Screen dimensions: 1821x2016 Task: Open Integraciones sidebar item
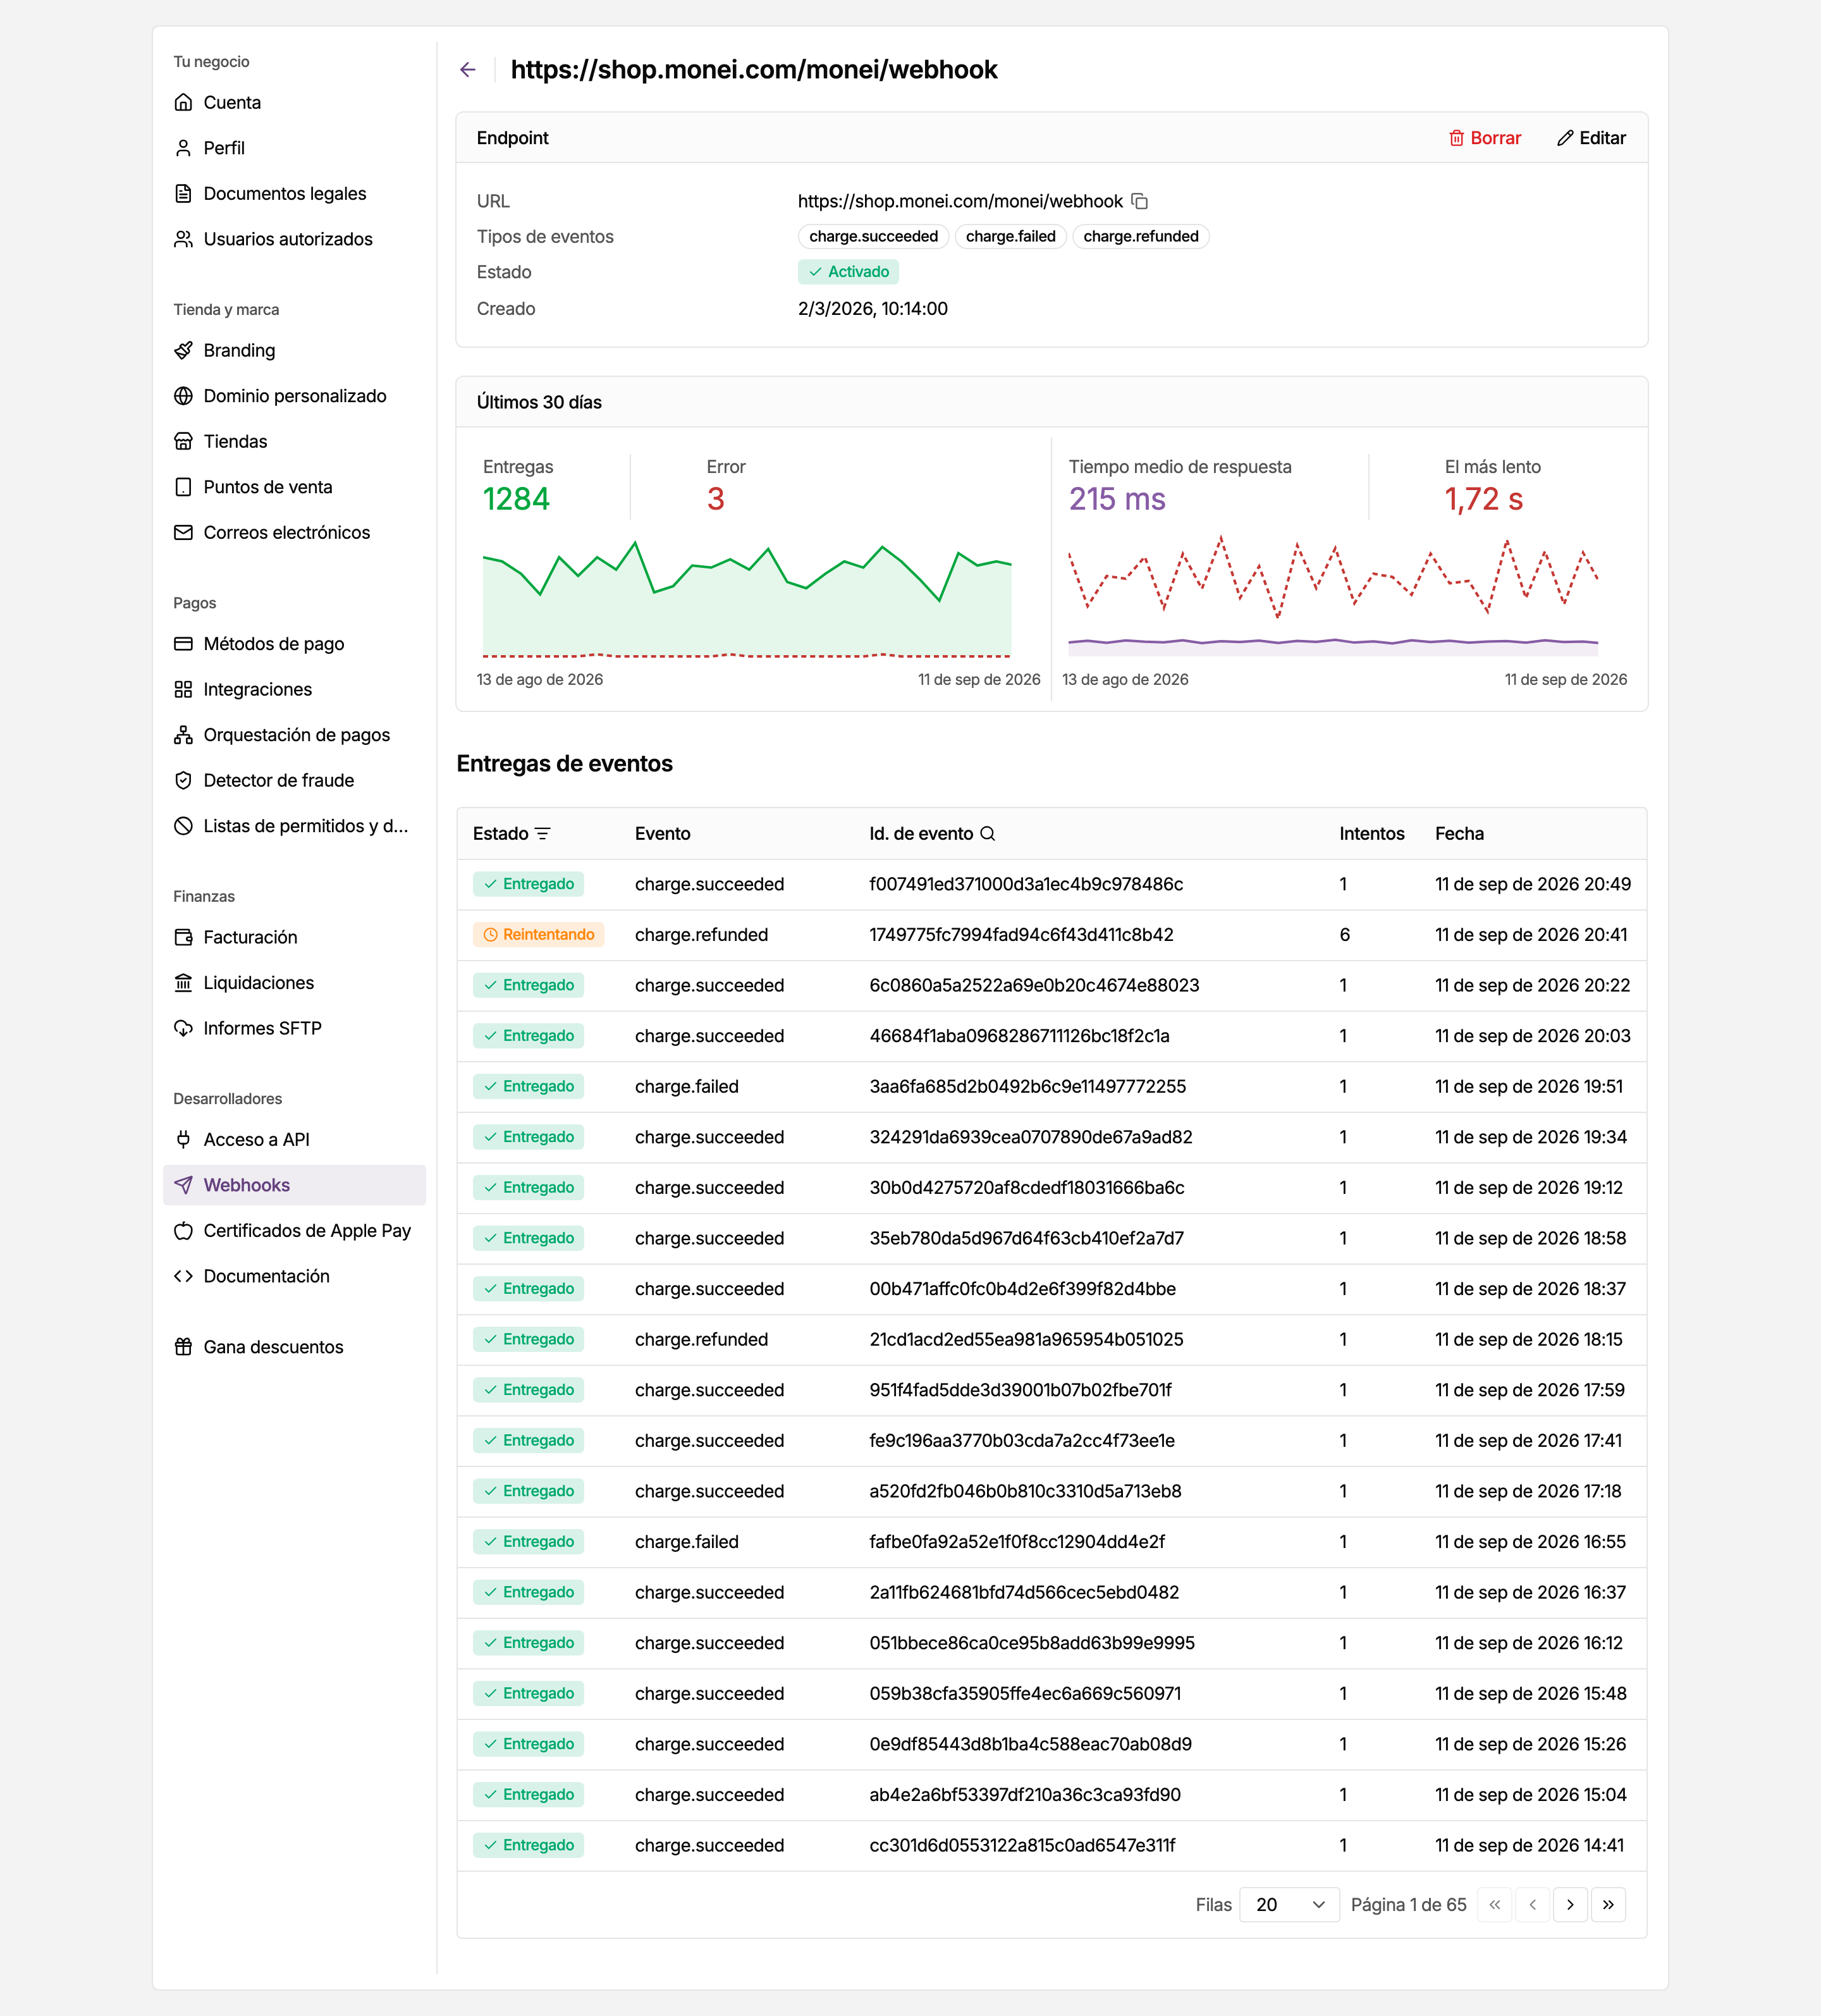tap(294, 690)
